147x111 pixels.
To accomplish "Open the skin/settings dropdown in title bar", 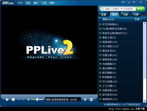I will tap(123, 2).
